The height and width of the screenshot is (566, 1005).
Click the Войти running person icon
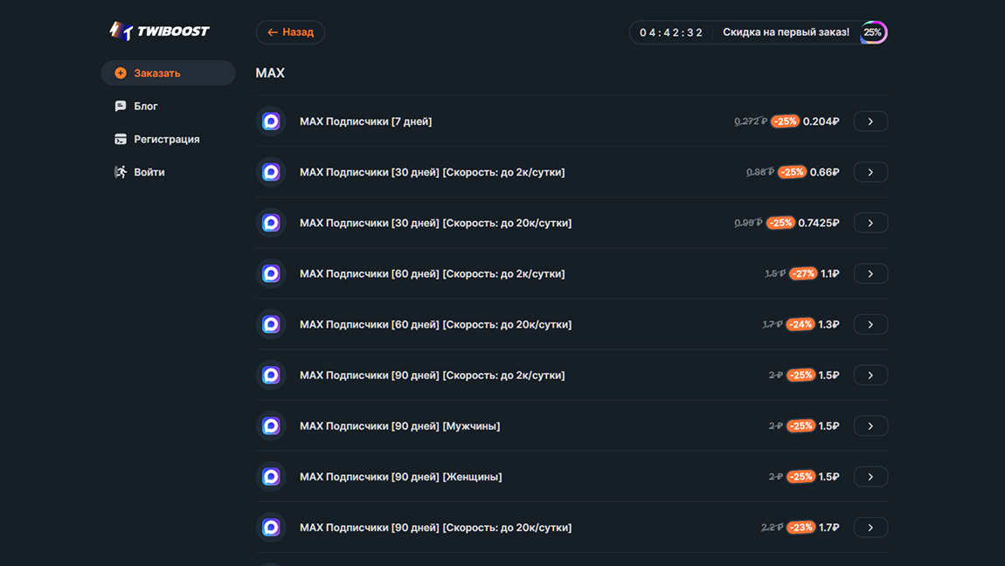pyautogui.click(x=121, y=172)
